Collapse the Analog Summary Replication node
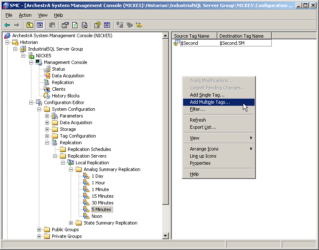The height and width of the screenshot is (250, 319). tap(71, 169)
